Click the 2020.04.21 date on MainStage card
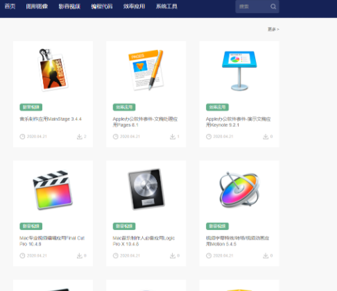The height and width of the screenshot is (291, 337). pyautogui.click(x=37, y=137)
